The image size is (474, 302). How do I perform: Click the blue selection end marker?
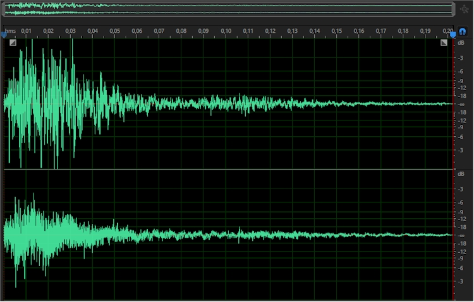click(x=453, y=35)
